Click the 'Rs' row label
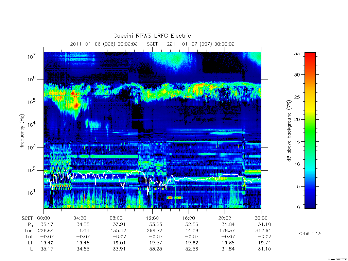 click(30, 225)
